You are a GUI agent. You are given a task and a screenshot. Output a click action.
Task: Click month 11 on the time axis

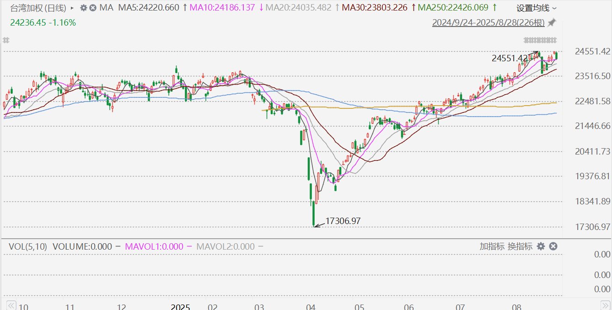pyautogui.click(x=70, y=307)
